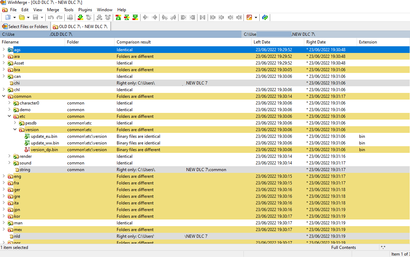Click the Copy All to Right icon
The height and width of the screenshot is (257, 410).
click(x=183, y=18)
